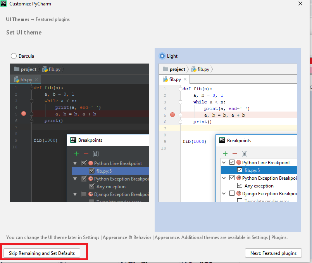
Task: Click the project folder icon in Darcula preview
Action: tap(17, 69)
